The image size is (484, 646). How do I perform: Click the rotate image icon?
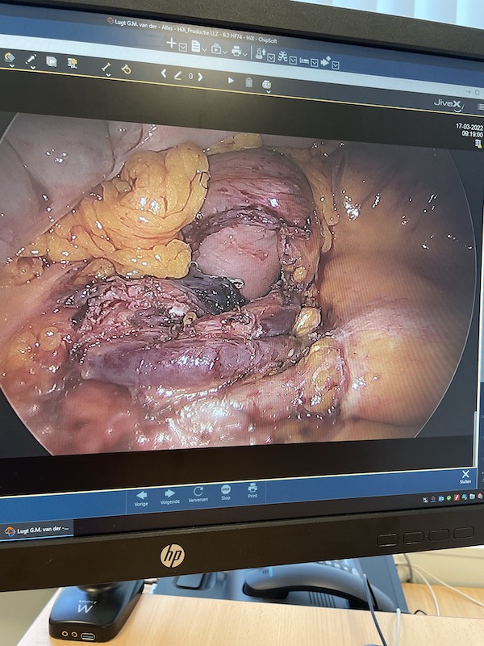[126, 69]
